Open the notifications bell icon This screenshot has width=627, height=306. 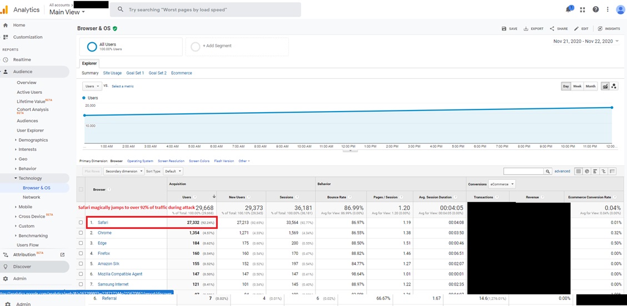tap(569, 9)
